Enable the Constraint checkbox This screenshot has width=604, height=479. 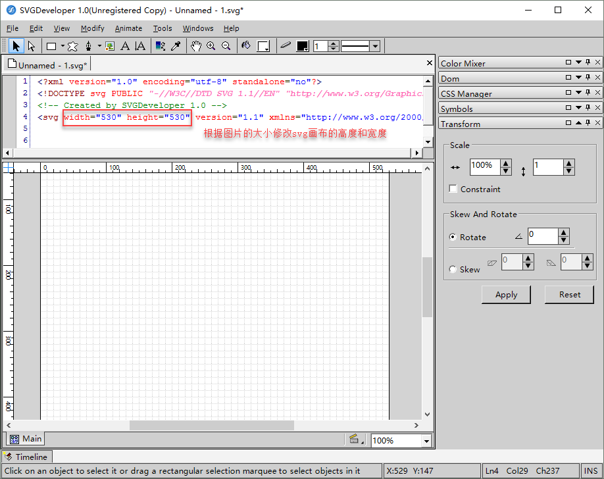[x=453, y=189]
